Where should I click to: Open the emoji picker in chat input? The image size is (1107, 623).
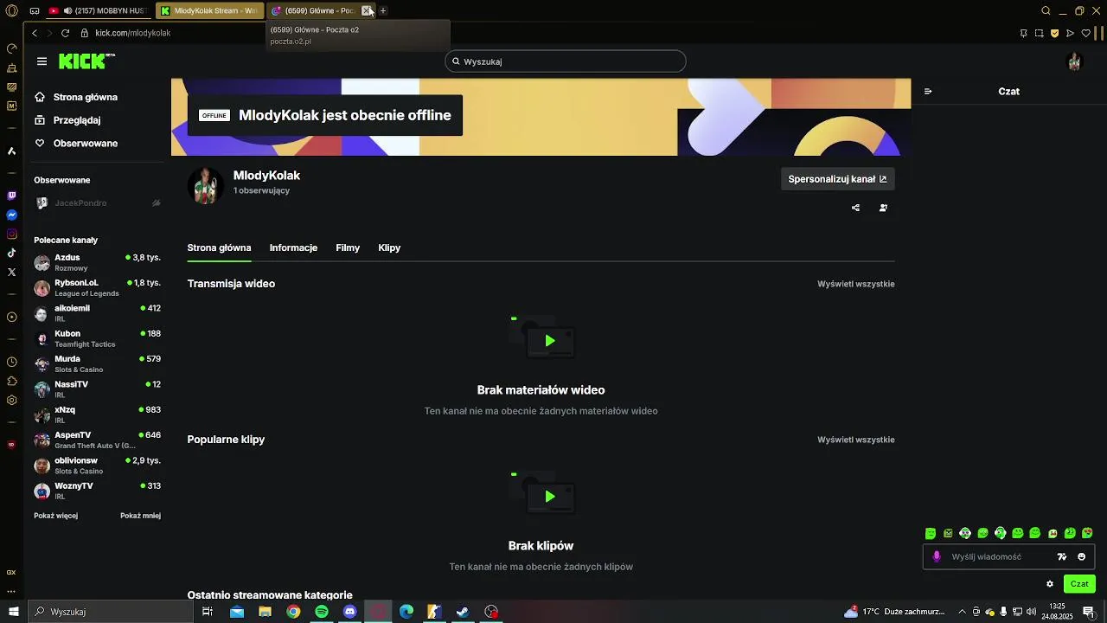(x=1081, y=557)
